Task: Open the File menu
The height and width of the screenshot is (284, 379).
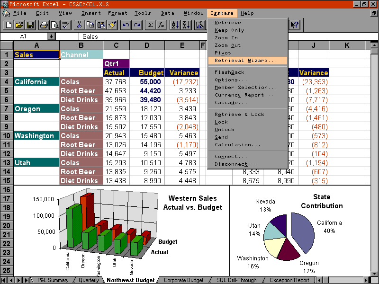Action: click(x=20, y=13)
